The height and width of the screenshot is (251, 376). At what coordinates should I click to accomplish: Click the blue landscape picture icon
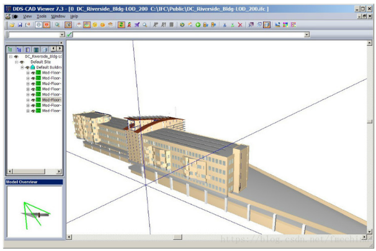click(278, 25)
